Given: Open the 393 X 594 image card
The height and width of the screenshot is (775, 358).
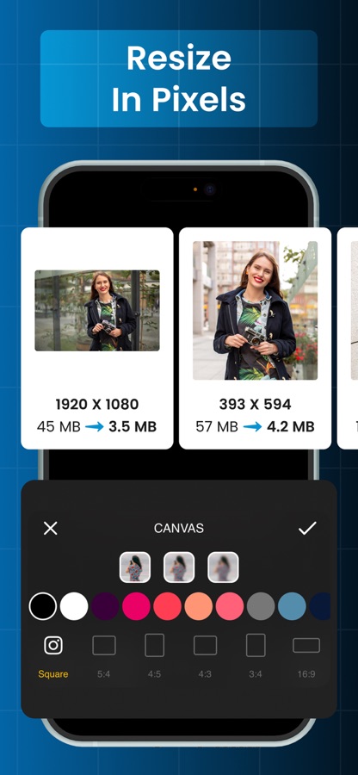Looking at the screenshot, I should [255, 338].
